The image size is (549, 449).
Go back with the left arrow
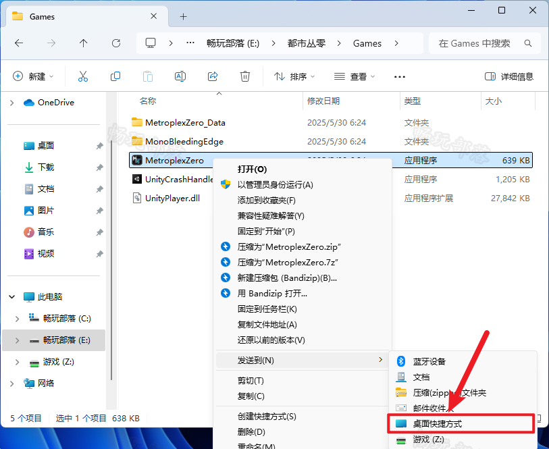click(19, 43)
